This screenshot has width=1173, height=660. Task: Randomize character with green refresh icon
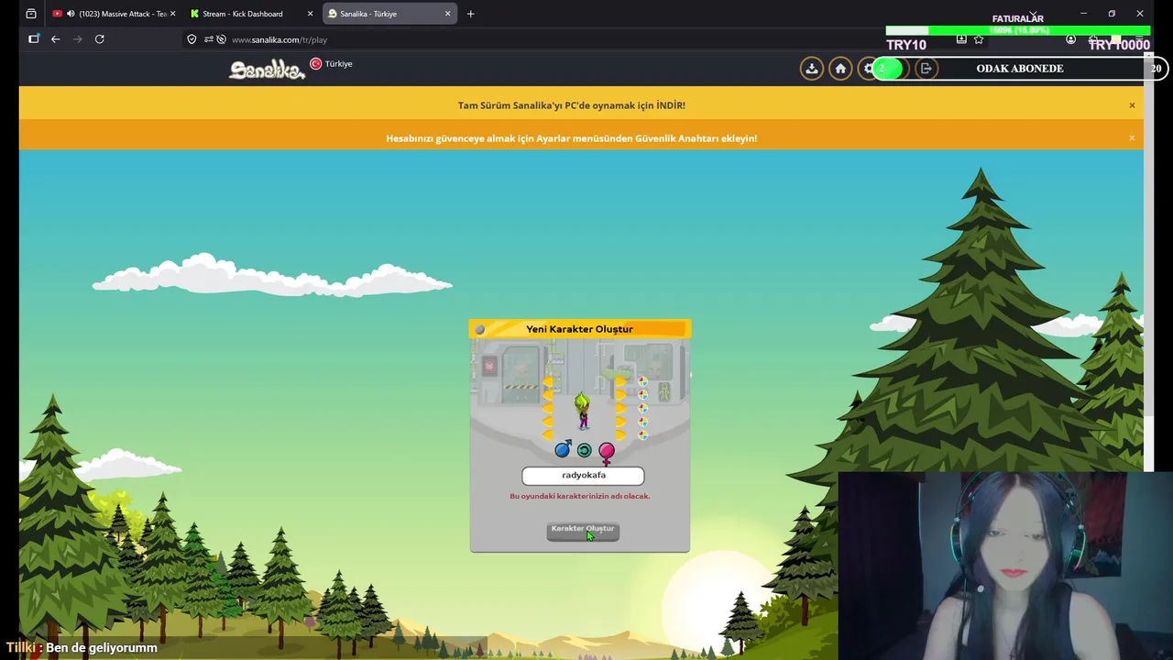click(584, 450)
